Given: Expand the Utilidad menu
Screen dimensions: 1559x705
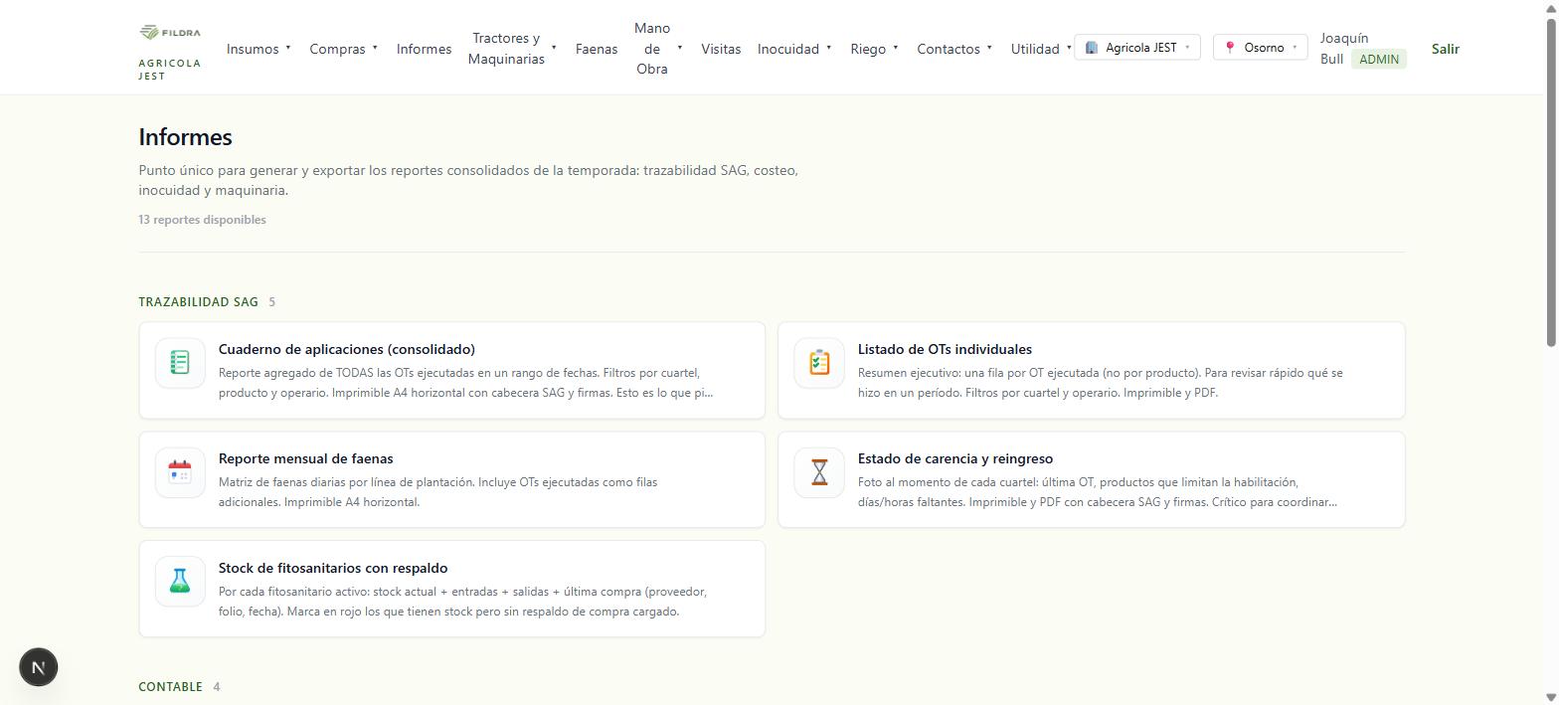Looking at the screenshot, I should [x=1041, y=49].
